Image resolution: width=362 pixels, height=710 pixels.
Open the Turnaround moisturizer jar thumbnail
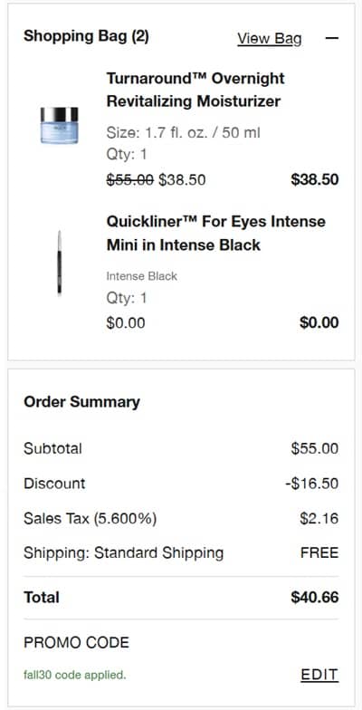click(59, 125)
